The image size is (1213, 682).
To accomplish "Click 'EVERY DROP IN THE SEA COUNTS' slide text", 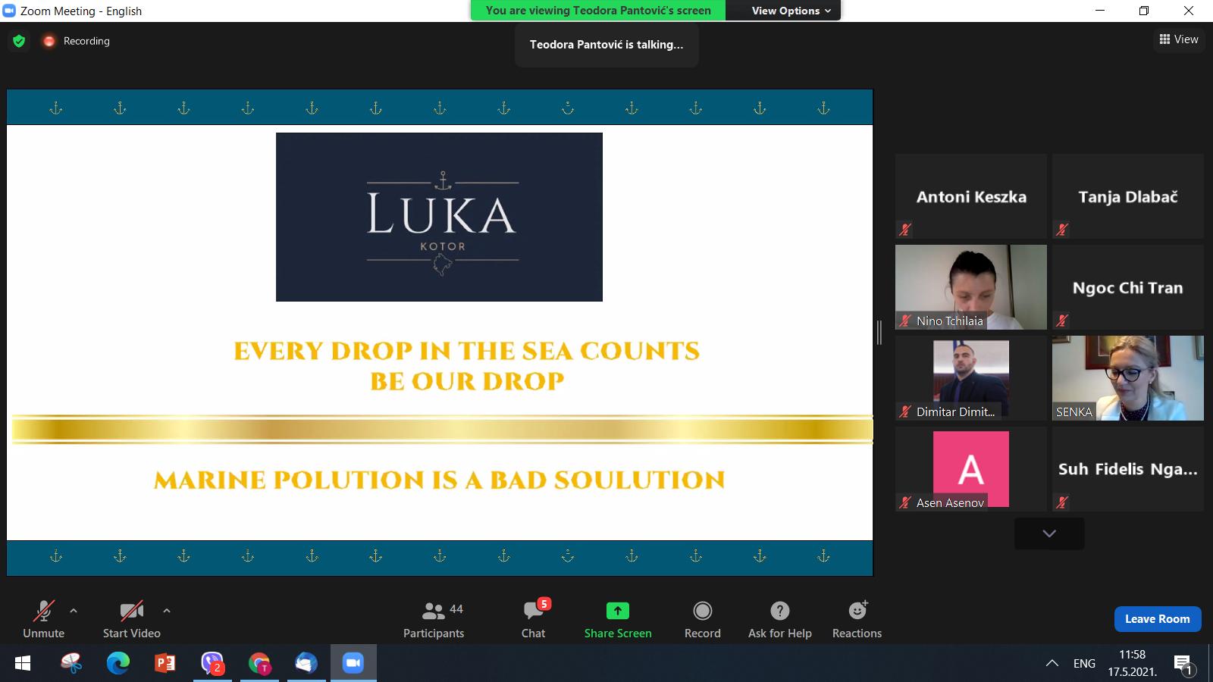I will click(467, 351).
